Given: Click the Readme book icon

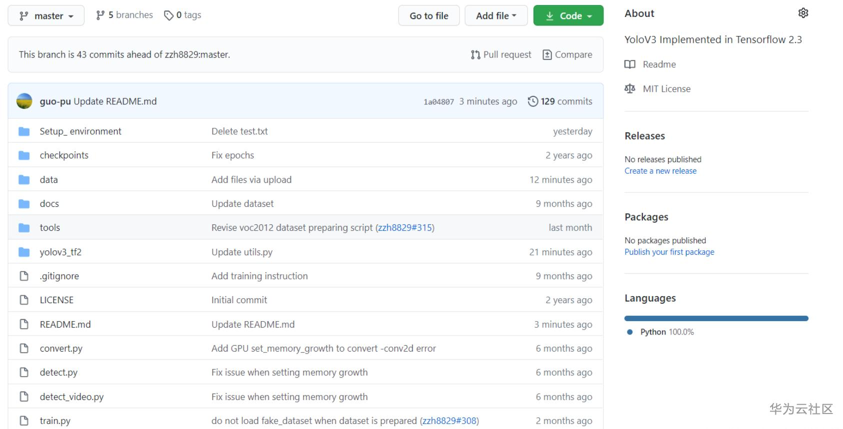Looking at the screenshot, I should 630,64.
